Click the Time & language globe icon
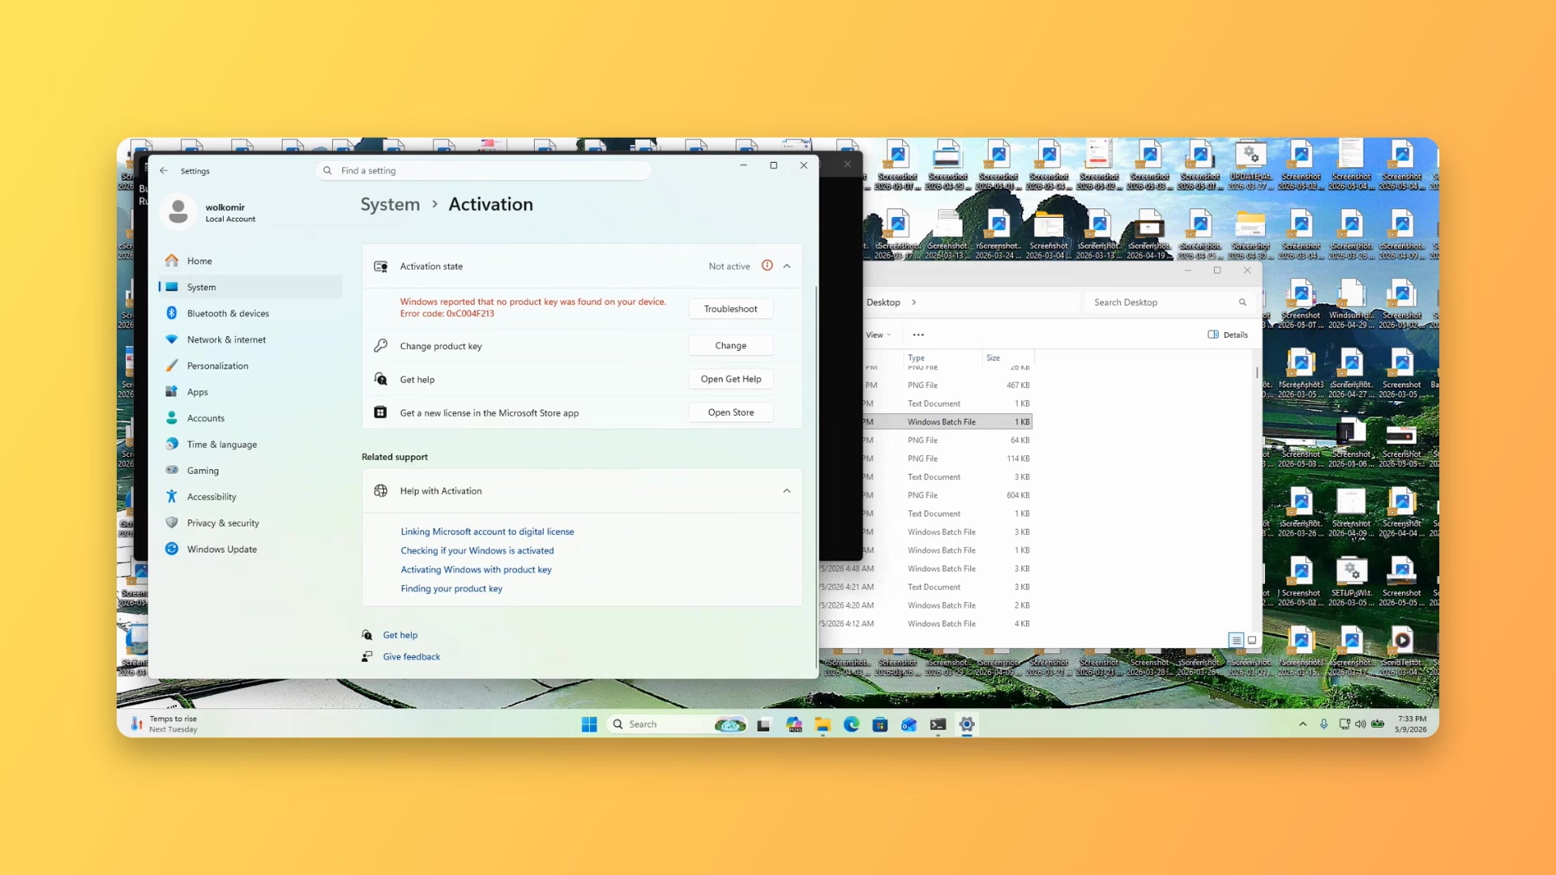 tap(172, 444)
